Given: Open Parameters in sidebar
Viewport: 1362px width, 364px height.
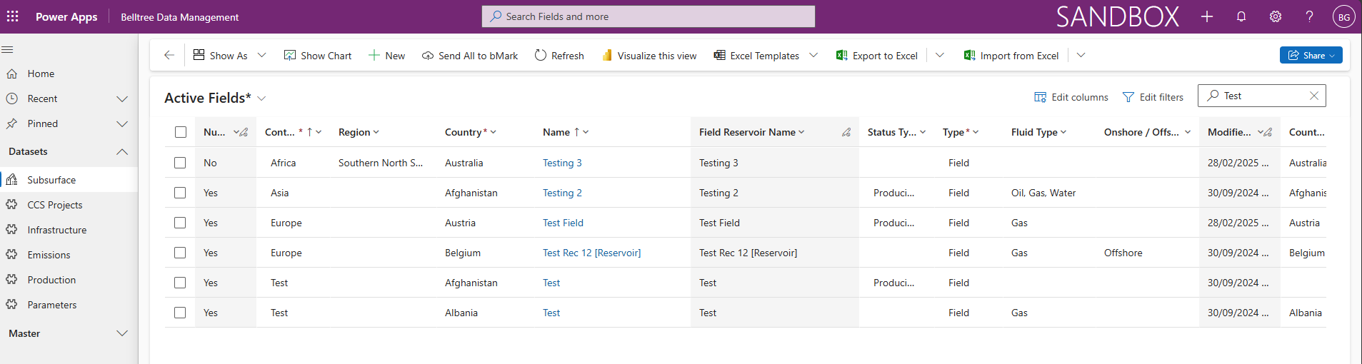Looking at the screenshot, I should point(69,305).
